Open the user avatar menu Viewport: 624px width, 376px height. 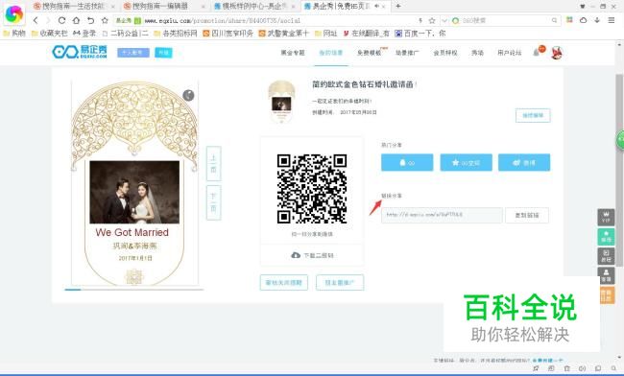pyautogui.click(x=557, y=53)
